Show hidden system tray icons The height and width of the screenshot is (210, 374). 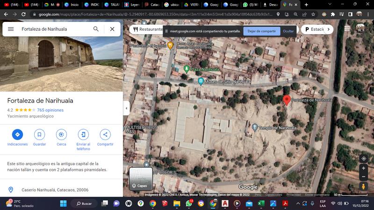(x=298, y=203)
